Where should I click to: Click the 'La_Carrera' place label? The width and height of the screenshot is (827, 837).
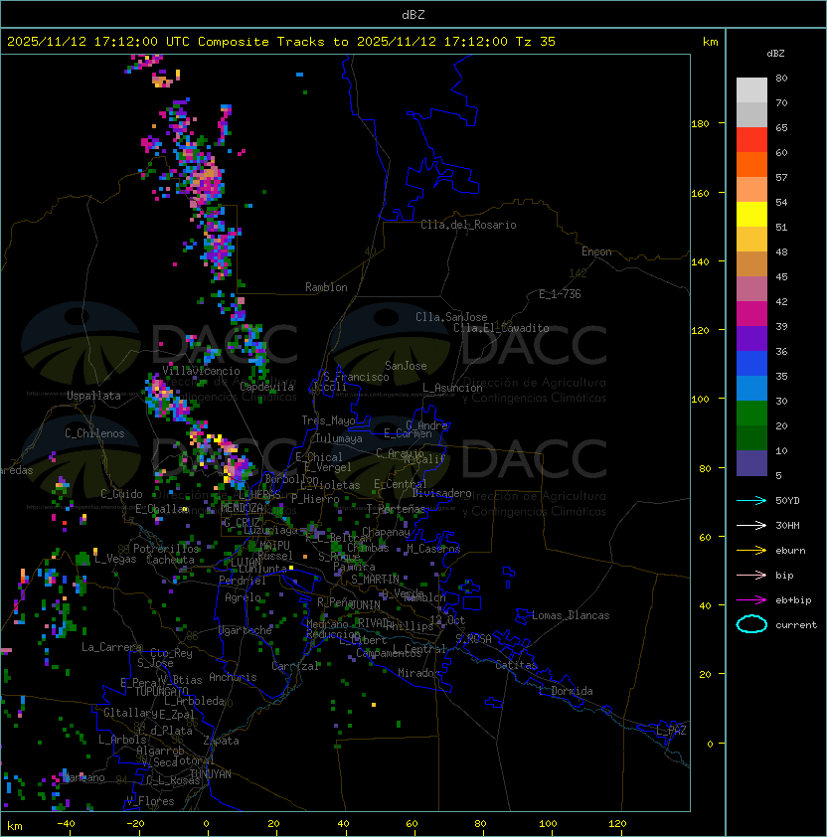111,647
